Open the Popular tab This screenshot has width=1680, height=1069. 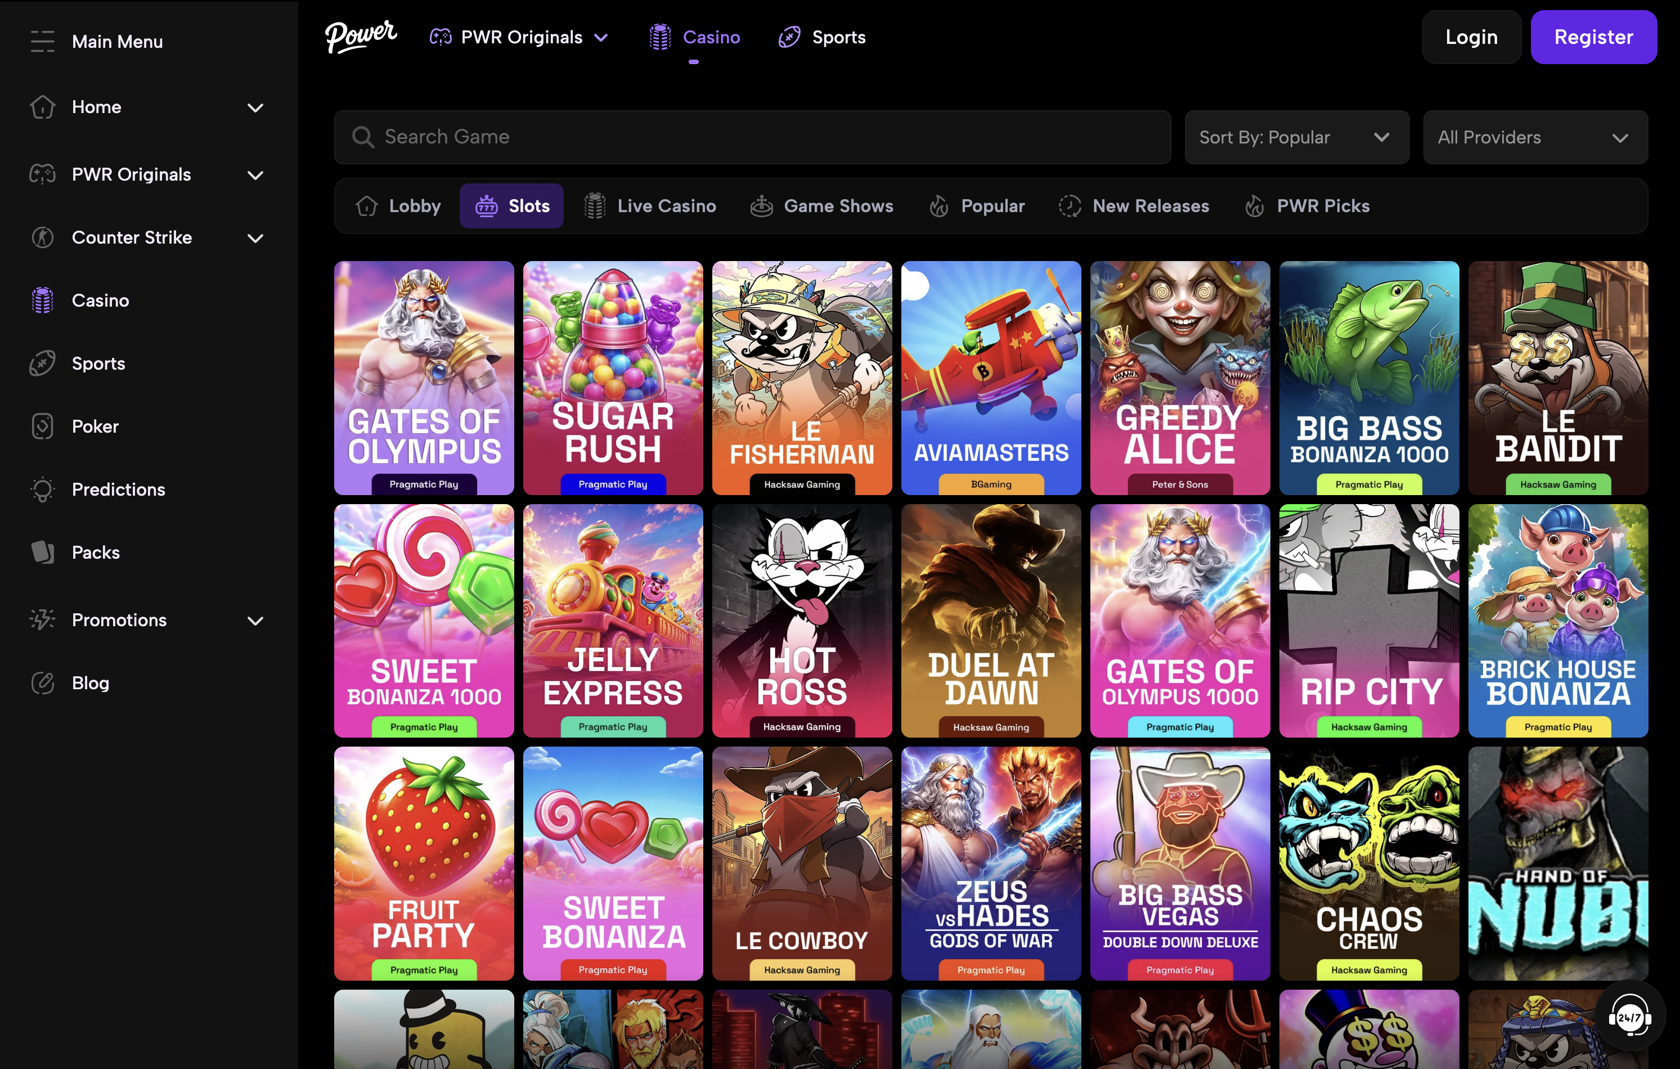point(977,206)
